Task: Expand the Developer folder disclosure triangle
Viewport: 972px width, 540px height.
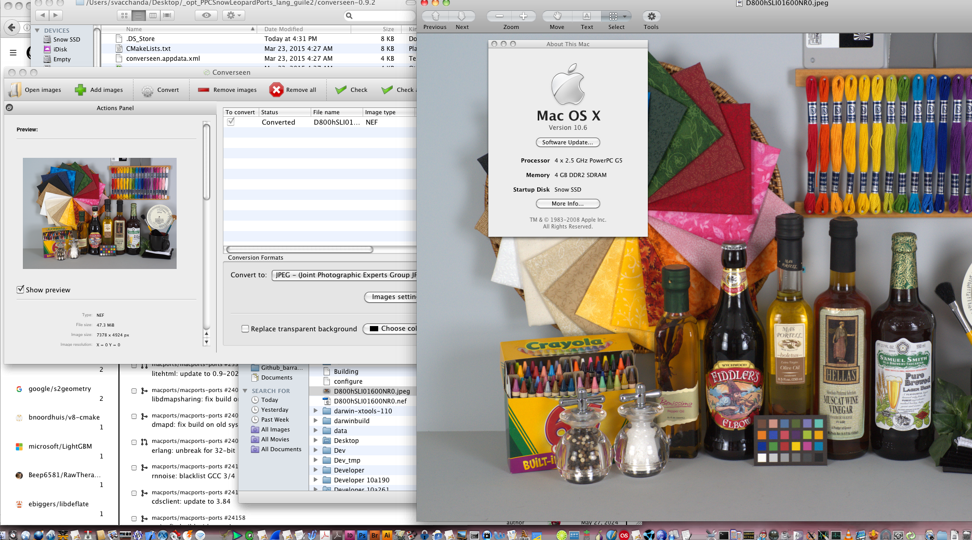Action: click(x=315, y=470)
